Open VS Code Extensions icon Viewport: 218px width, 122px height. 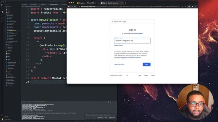click(2, 18)
